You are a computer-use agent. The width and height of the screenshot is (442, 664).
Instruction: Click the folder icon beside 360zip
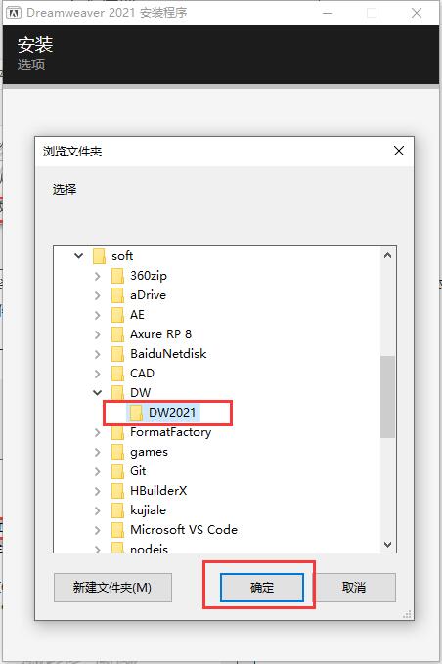pos(117,276)
